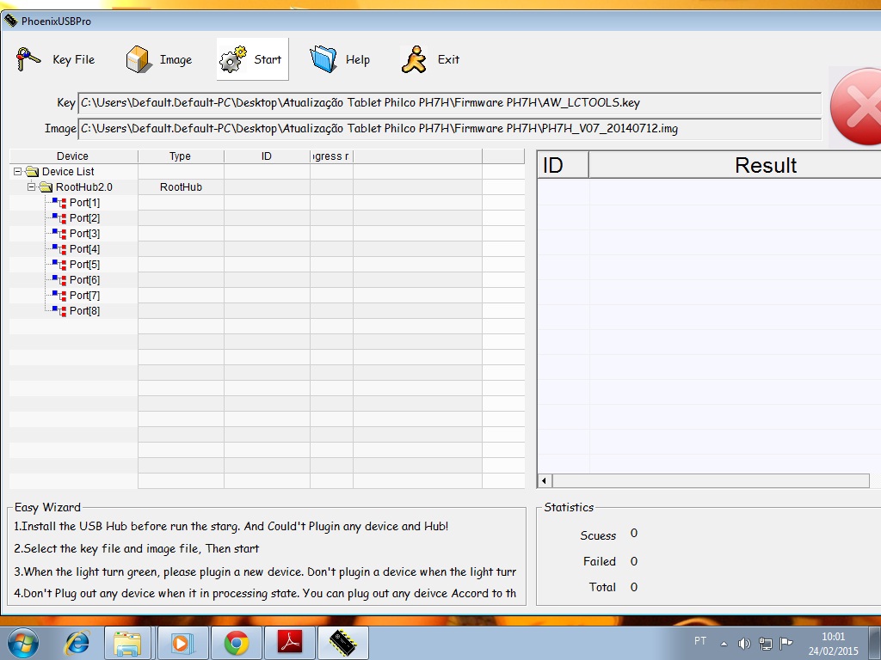Click the Help folder icon
881x660 pixels.
[x=323, y=59]
